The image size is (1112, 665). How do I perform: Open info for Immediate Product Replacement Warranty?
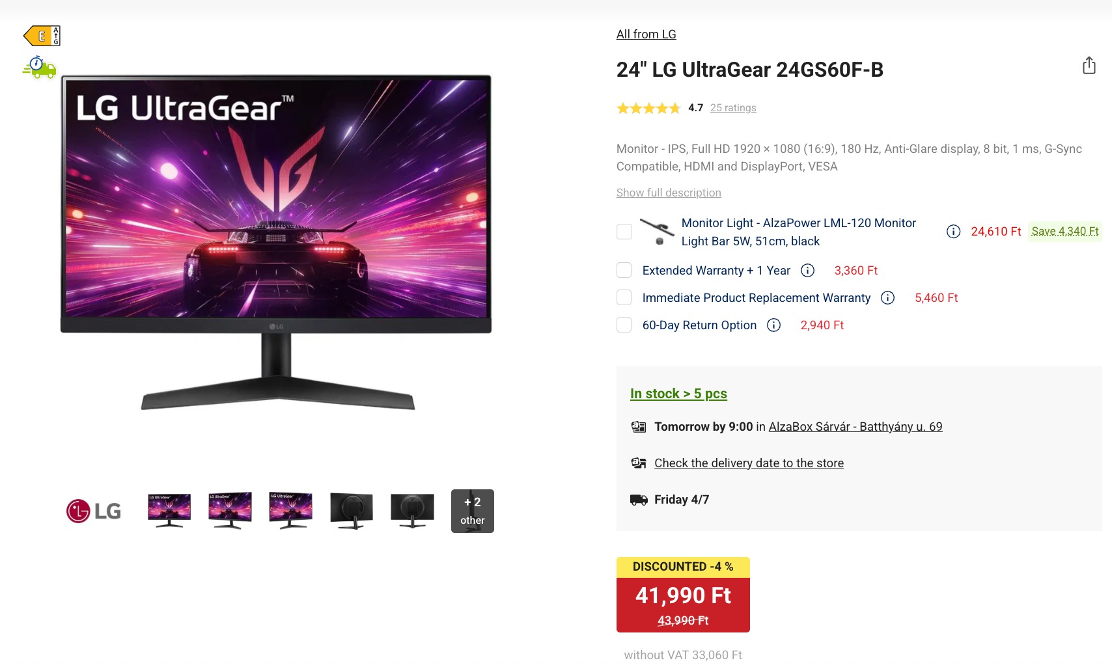pyautogui.click(x=887, y=298)
